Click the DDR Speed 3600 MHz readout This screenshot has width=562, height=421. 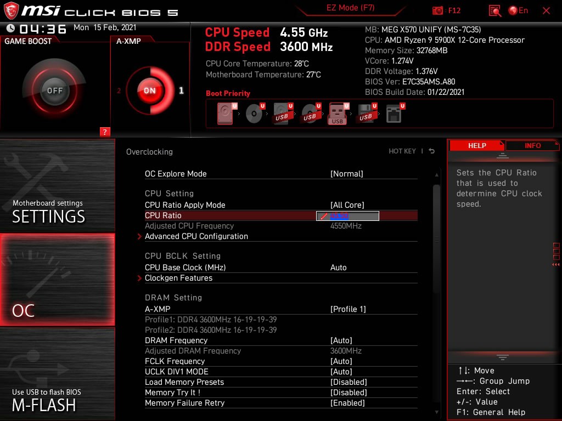click(x=269, y=47)
